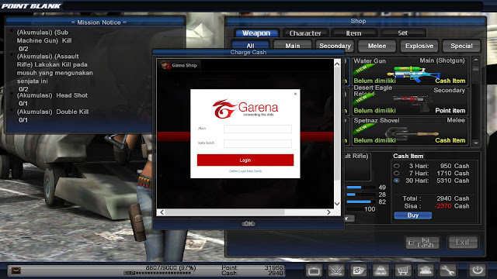This screenshot has width=497, height=279.
Task: Switch to the Weapon shop tab
Action: [256, 33]
